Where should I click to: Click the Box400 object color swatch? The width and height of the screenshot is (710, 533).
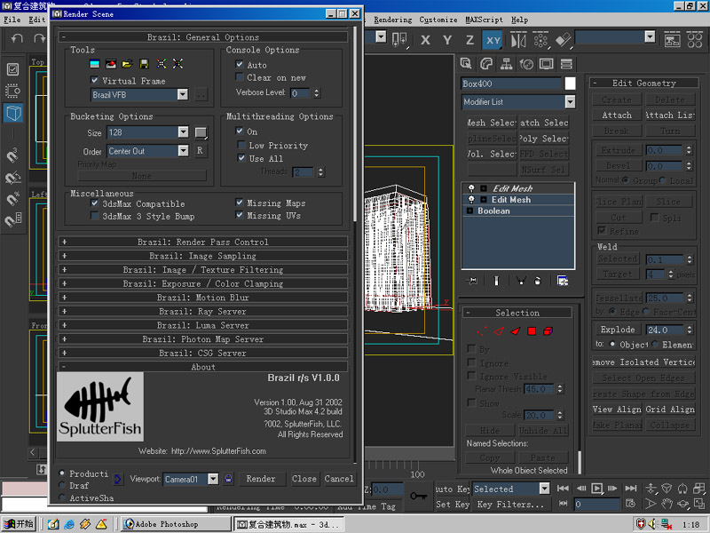tap(570, 84)
